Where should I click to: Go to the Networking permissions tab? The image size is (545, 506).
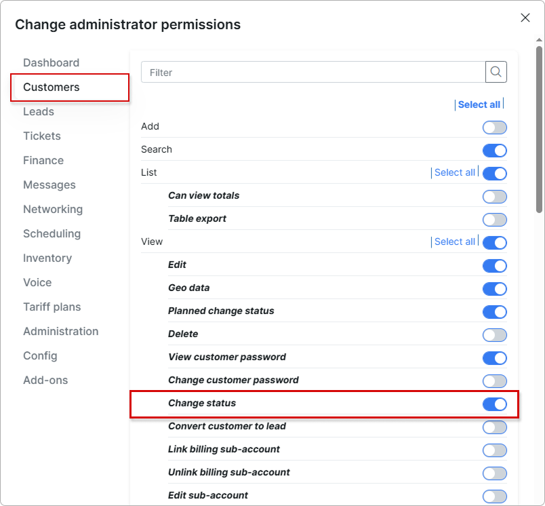53,209
